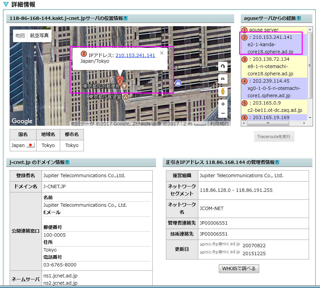320x288 pixels.
Task: Toggle the map tilt view icon
Action: click(x=223, y=79)
